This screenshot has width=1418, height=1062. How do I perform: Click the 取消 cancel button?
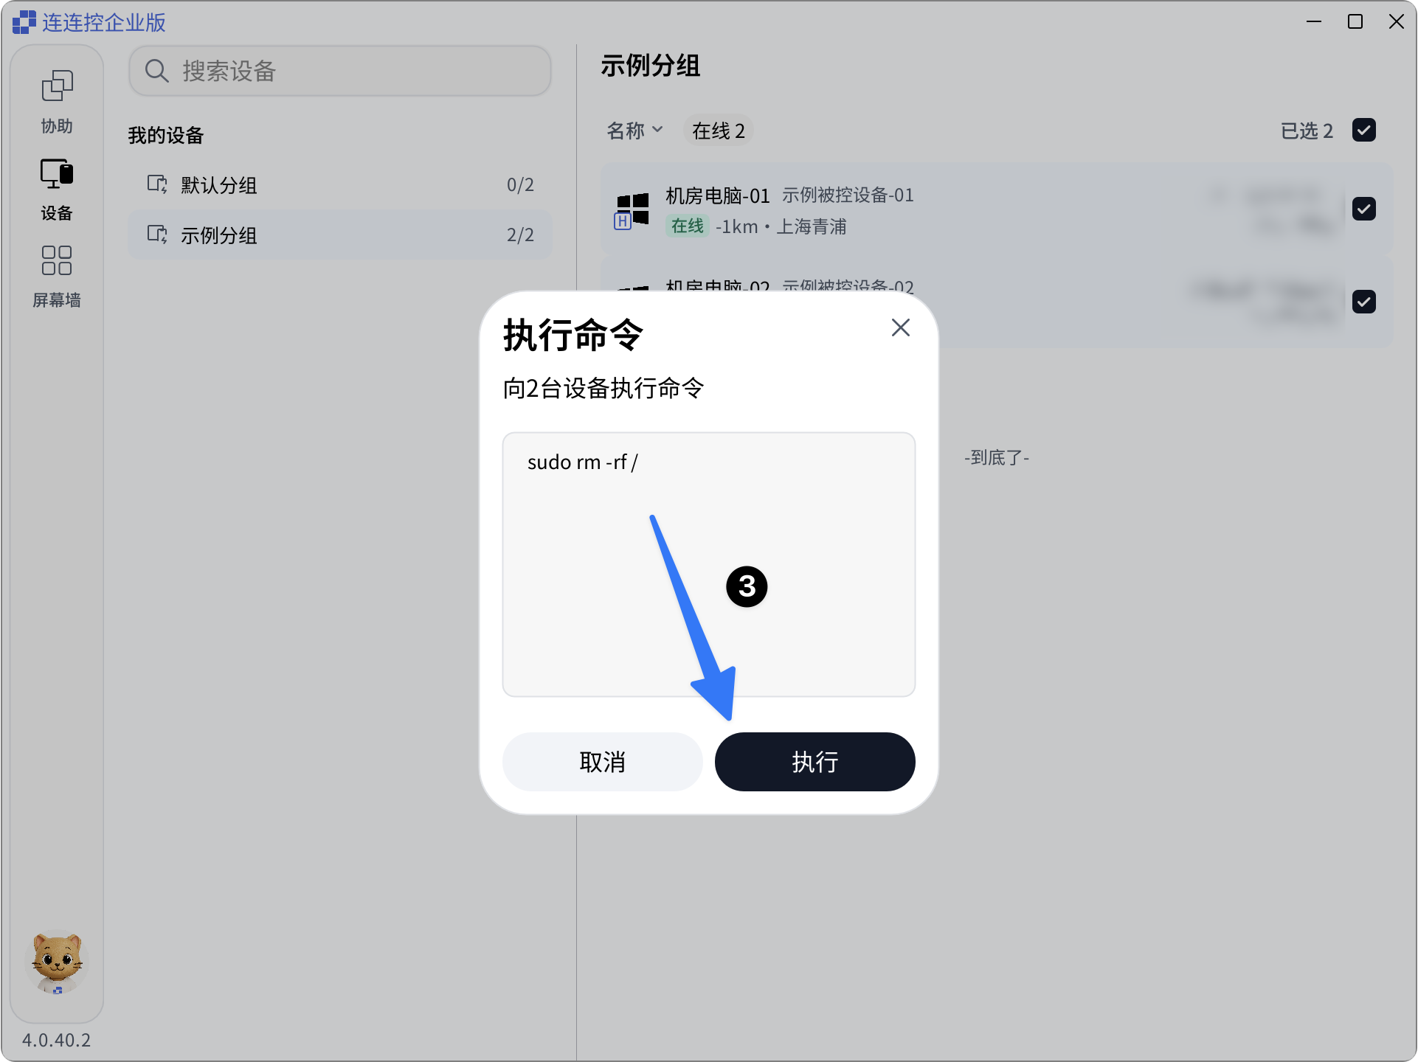602,762
